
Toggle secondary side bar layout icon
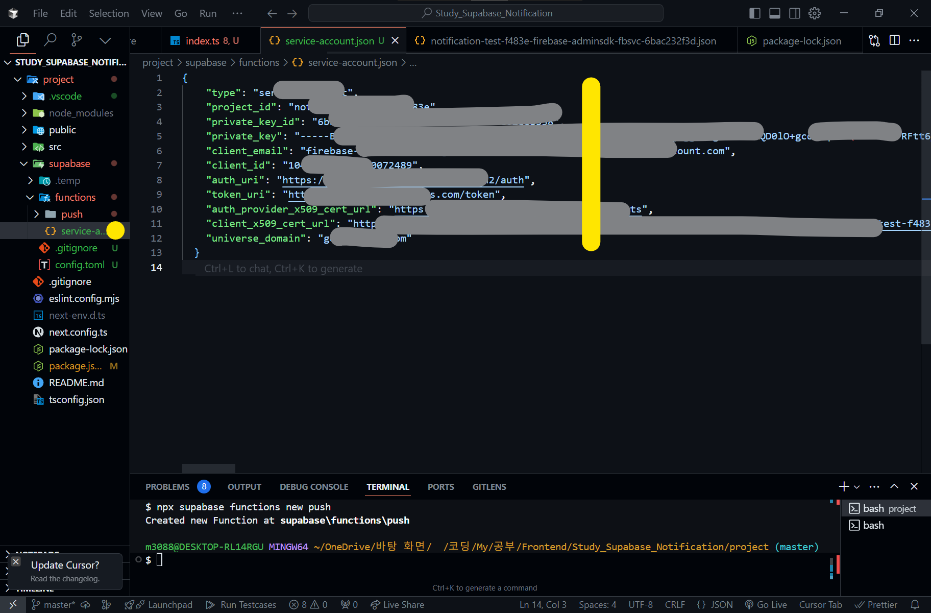point(794,13)
